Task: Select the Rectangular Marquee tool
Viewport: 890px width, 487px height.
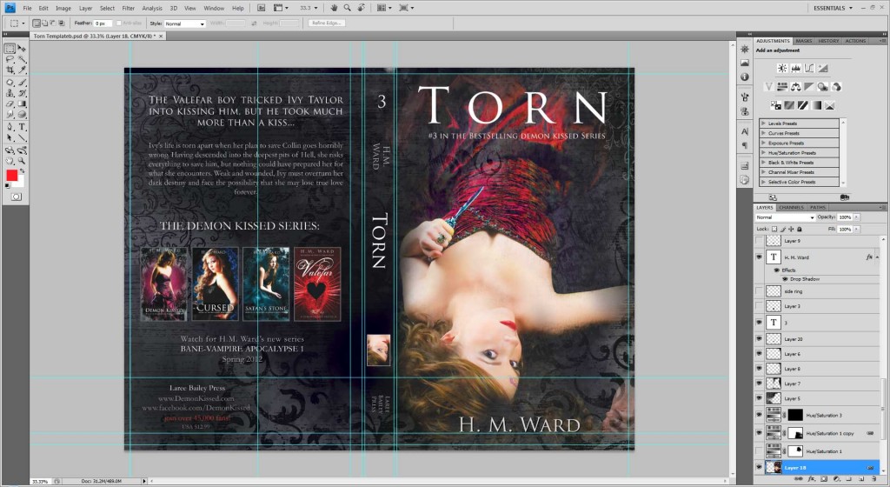Action: [x=10, y=49]
